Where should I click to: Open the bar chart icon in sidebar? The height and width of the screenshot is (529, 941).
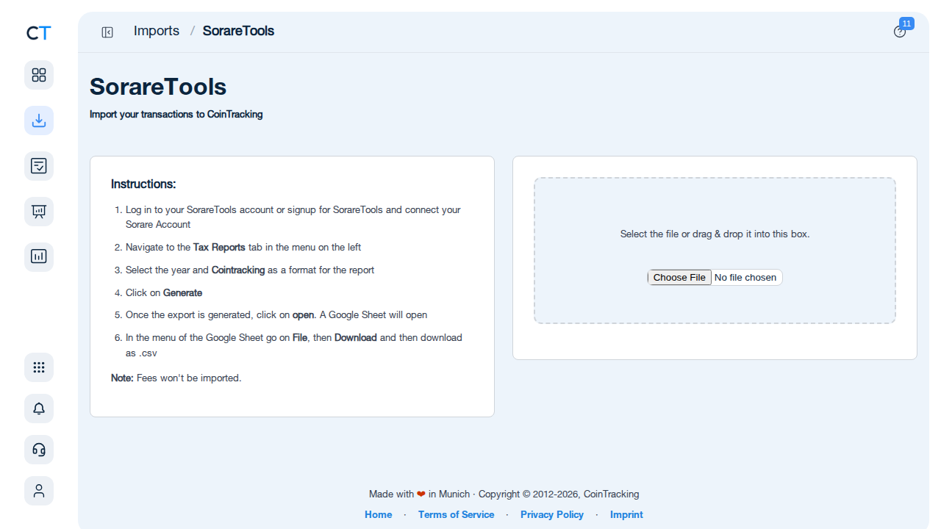click(39, 257)
